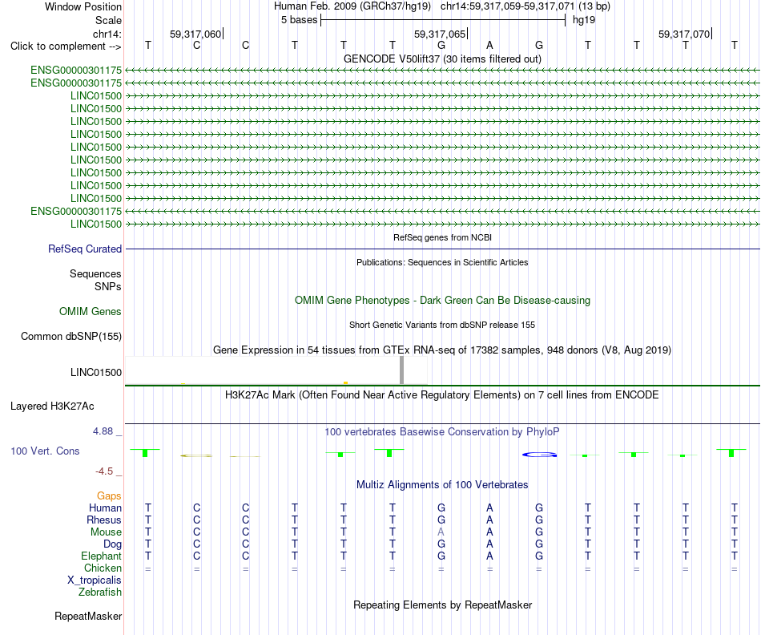Click the 59,317,070 coordinate marker
The height and width of the screenshot is (635, 761).
point(684,34)
